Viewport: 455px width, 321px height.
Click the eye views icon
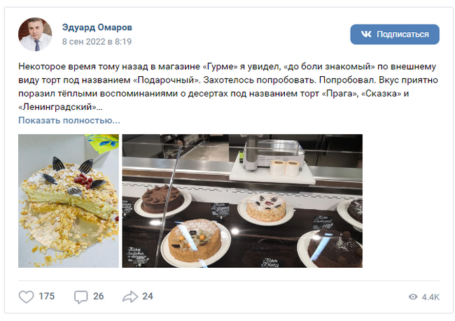(x=413, y=297)
